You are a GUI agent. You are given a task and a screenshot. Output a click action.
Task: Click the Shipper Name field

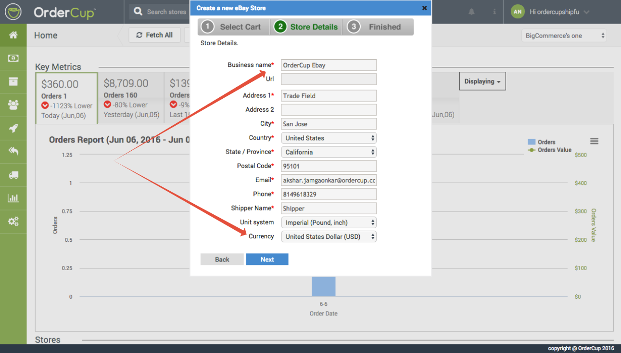click(x=329, y=209)
